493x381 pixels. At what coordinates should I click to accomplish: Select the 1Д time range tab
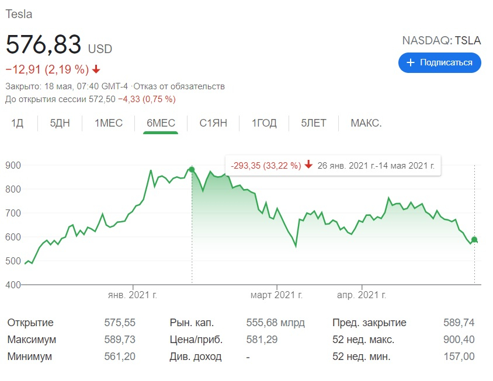(18, 123)
